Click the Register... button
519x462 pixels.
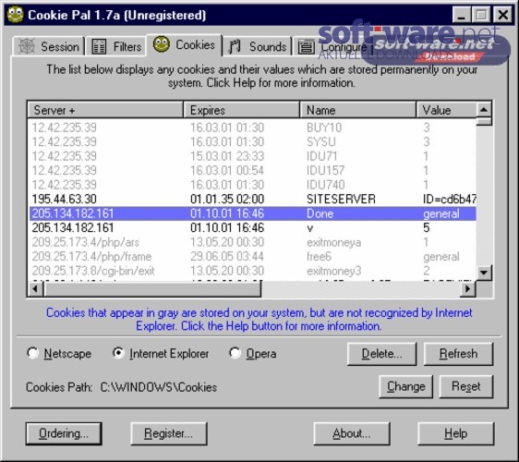(169, 433)
